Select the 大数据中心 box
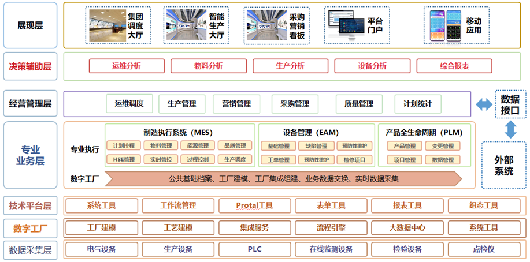The image size is (530, 262). tap(407, 227)
